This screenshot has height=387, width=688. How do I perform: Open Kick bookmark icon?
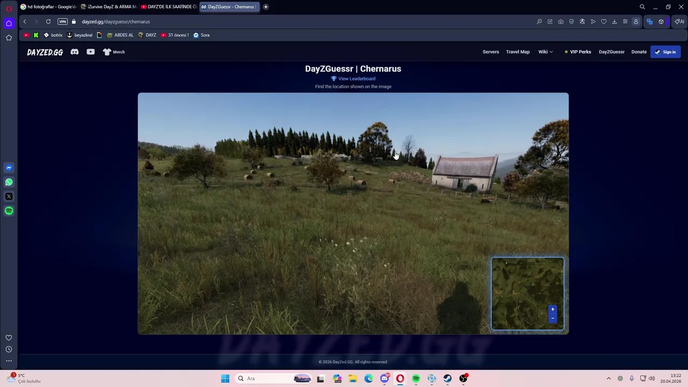[36, 35]
